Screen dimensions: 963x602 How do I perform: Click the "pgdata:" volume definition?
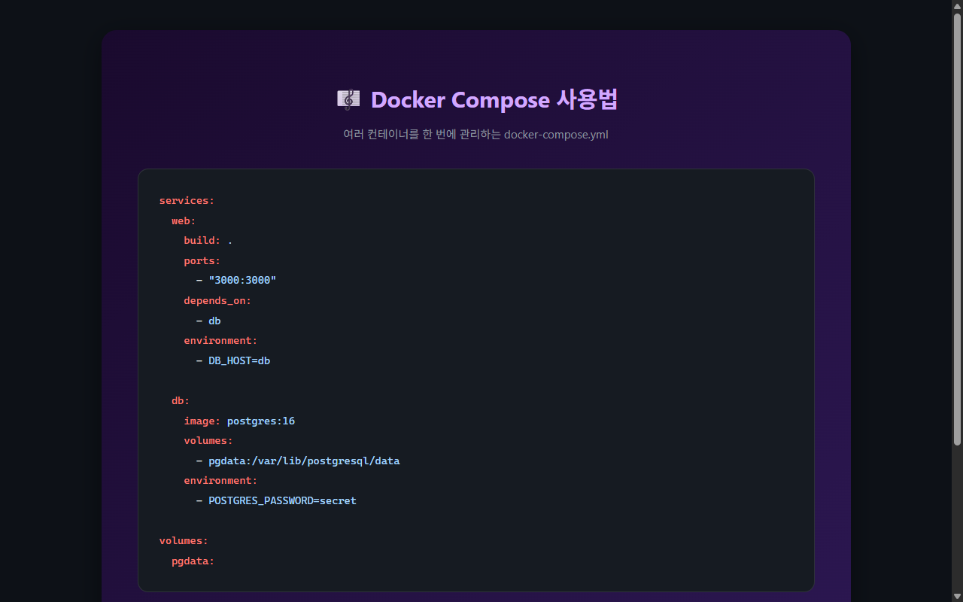(x=193, y=561)
